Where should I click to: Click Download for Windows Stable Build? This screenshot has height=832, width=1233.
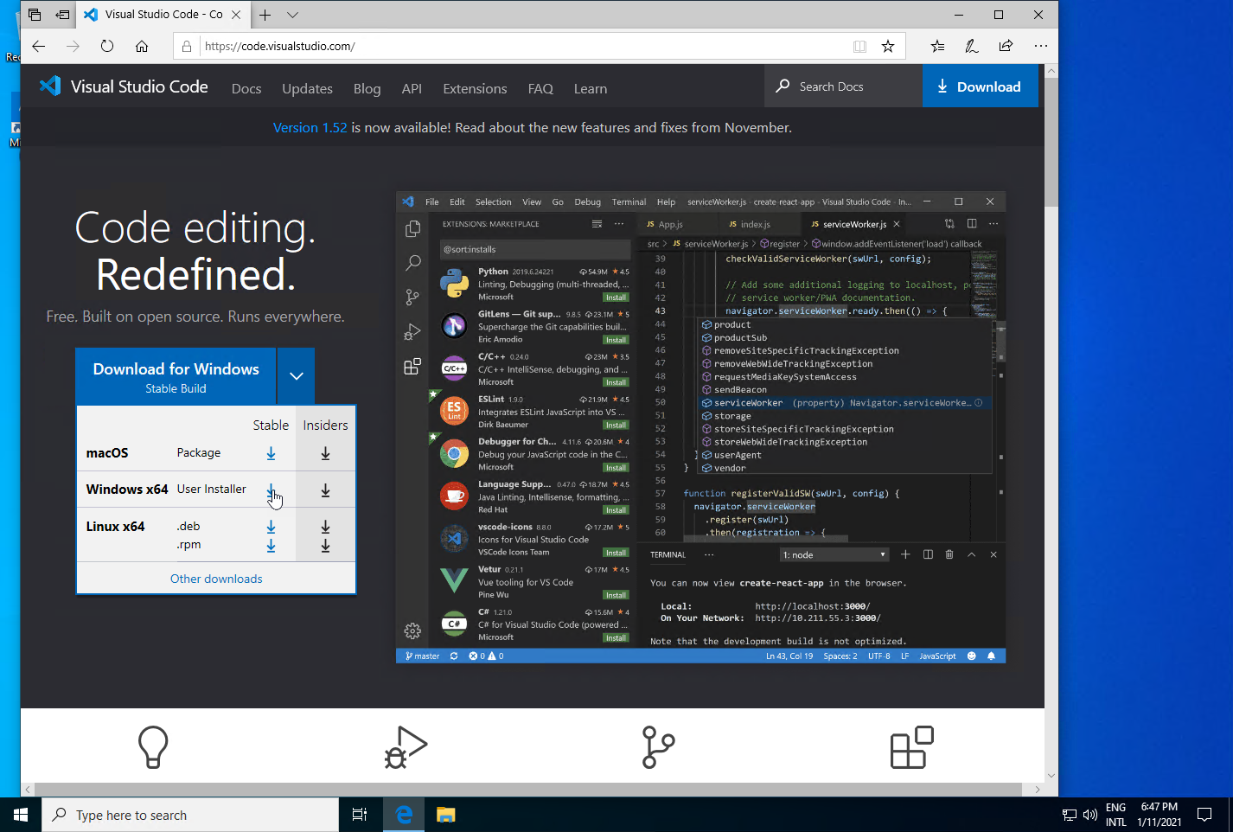tap(176, 376)
